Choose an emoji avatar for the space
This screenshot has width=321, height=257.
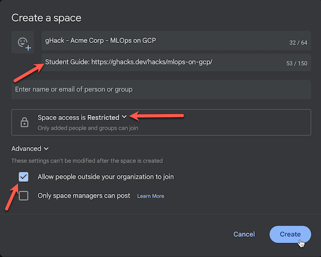23,42
